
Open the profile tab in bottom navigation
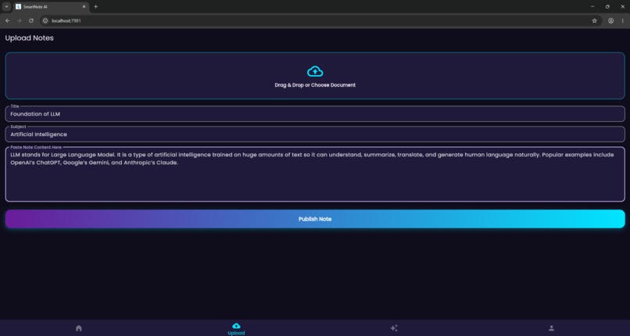pyautogui.click(x=551, y=328)
